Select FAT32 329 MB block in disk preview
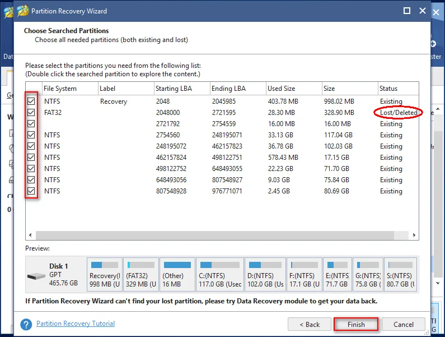 [141, 274]
